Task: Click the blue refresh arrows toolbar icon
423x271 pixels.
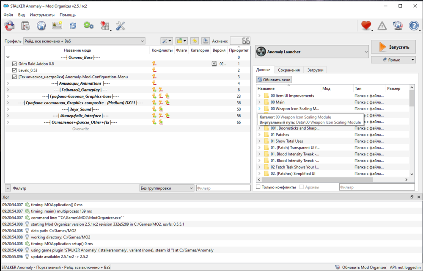Action: (x=73, y=26)
